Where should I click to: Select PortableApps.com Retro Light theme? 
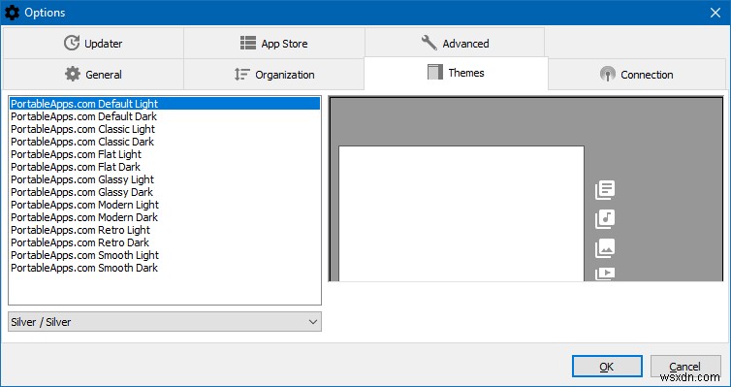(x=165, y=230)
